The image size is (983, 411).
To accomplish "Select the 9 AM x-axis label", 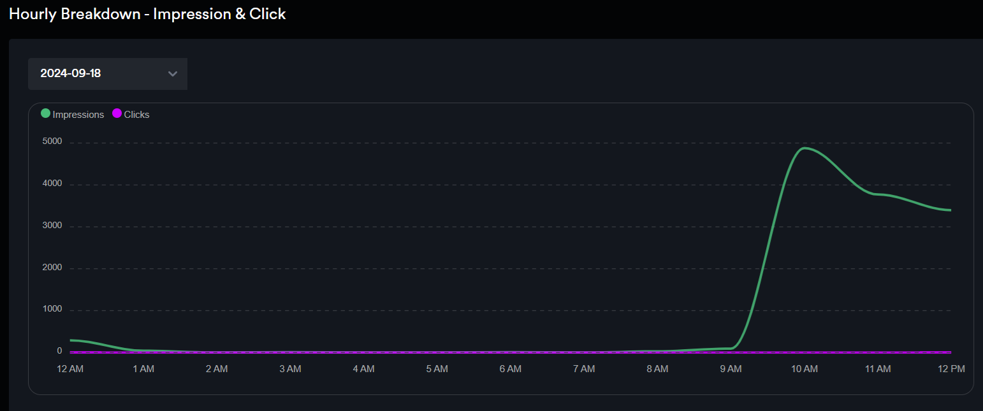I will [731, 369].
